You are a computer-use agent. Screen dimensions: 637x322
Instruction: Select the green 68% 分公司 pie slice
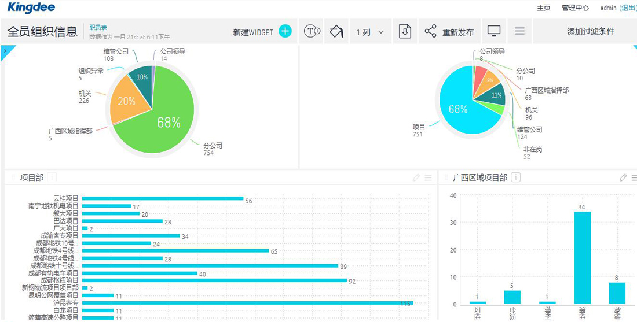click(162, 127)
